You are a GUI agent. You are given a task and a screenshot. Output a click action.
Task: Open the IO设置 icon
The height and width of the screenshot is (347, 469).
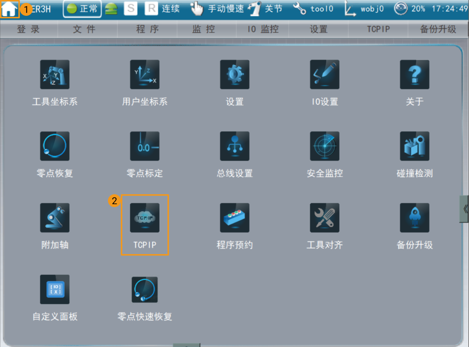325,75
